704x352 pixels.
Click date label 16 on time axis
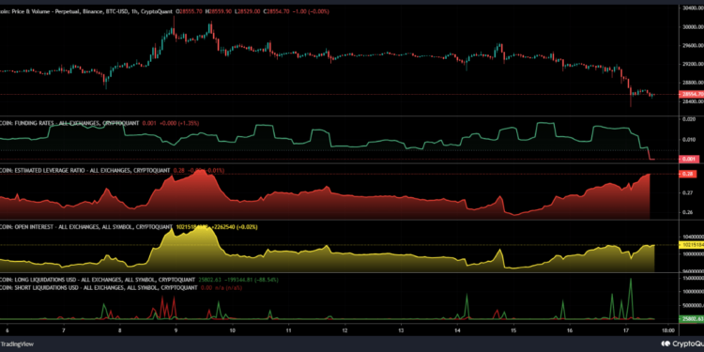[570, 330]
